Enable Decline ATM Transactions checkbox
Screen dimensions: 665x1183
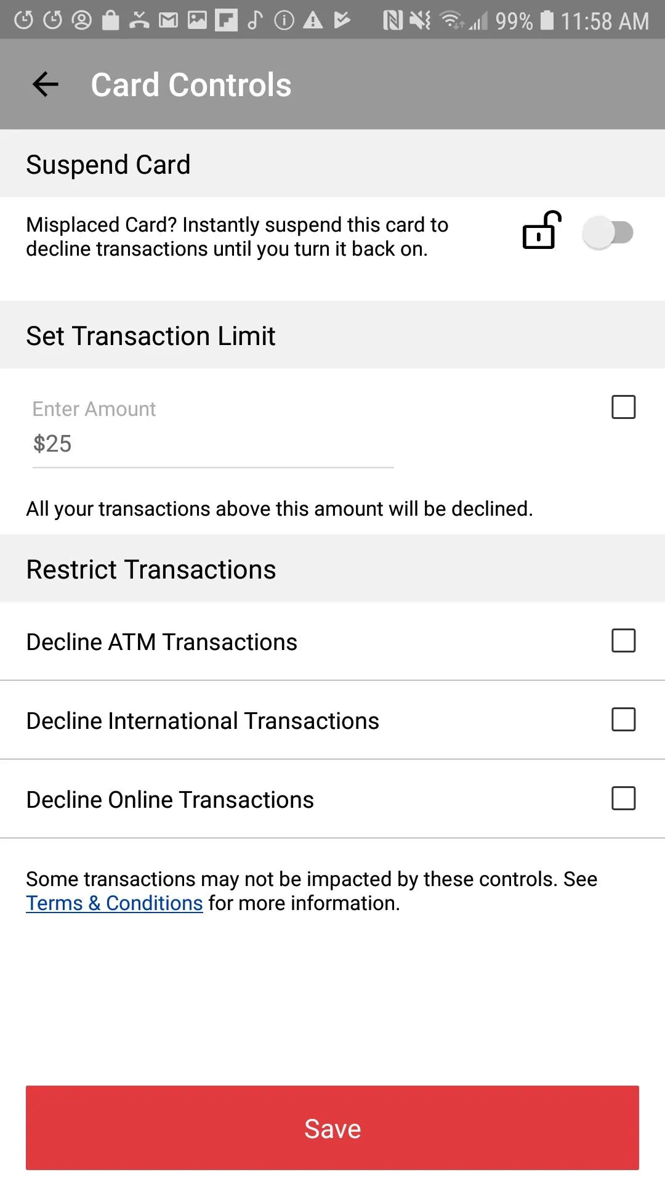(623, 641)
